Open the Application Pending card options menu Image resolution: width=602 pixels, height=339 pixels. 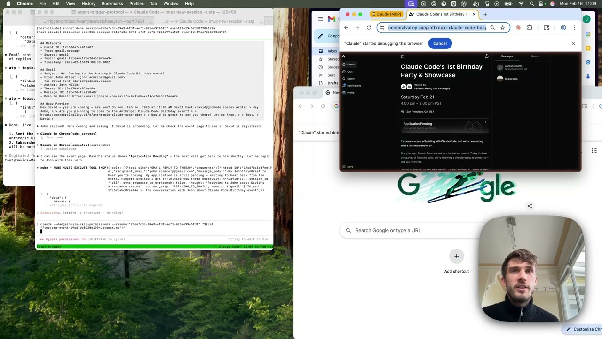pyautogui.click(x=486, y=122)
